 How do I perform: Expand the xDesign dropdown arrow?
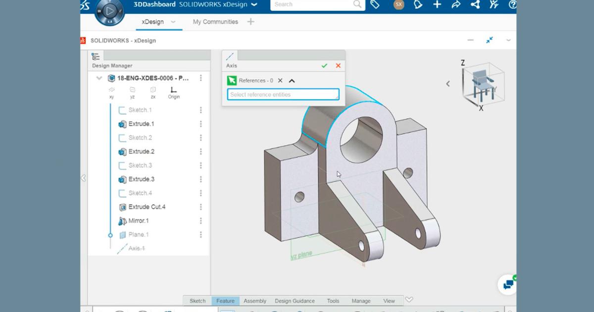click(173, 22)
